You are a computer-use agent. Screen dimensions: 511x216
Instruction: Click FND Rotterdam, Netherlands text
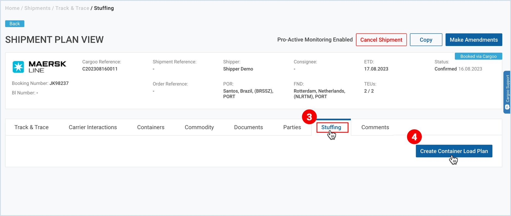click(319, 94)
